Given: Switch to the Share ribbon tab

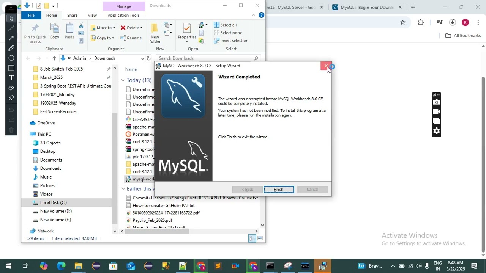Looking at the screenshot, I should (72, 15).
